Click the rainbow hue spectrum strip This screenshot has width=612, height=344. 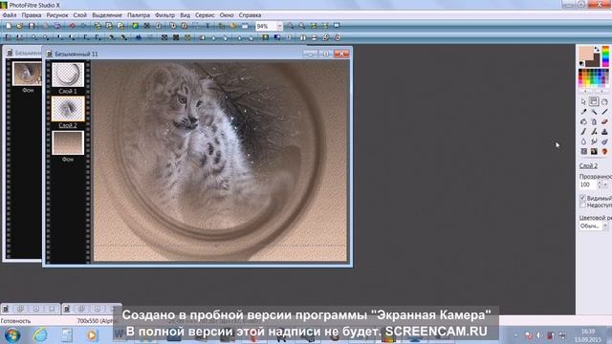point(605,56)
